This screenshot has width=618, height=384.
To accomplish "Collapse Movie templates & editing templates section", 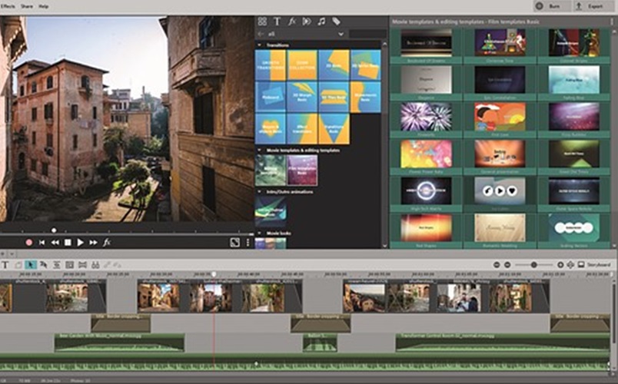I will tap(259, 151).
